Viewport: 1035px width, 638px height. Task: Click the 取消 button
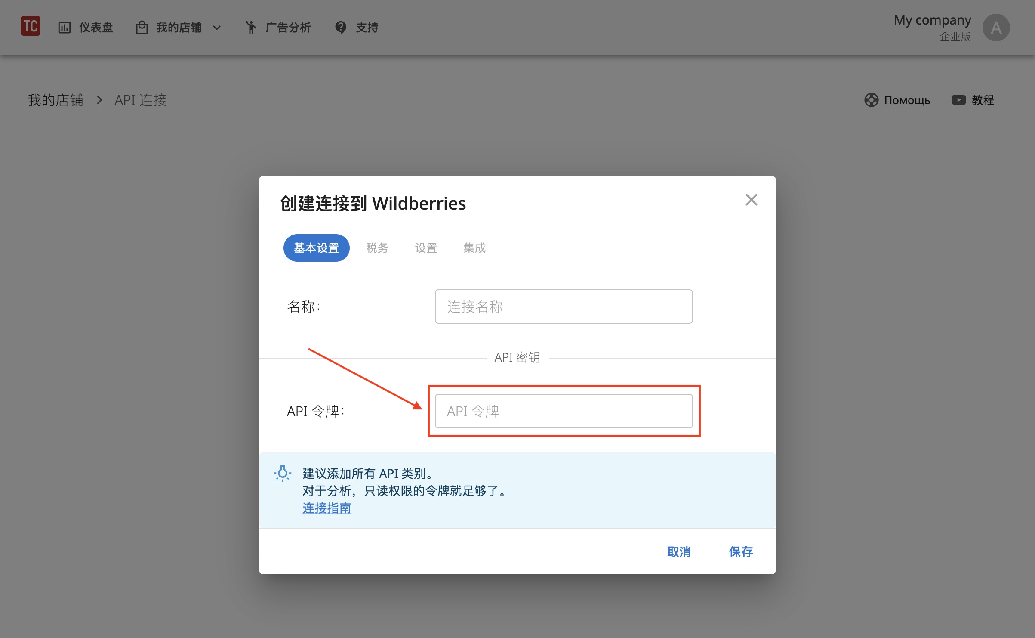point(679,551)
